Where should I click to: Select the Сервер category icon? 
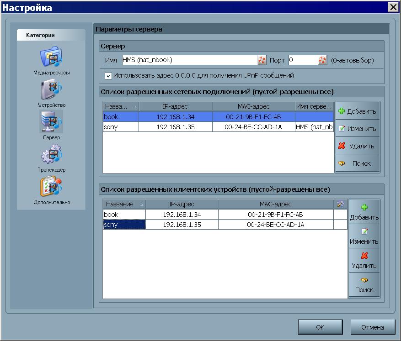[51, 121]
